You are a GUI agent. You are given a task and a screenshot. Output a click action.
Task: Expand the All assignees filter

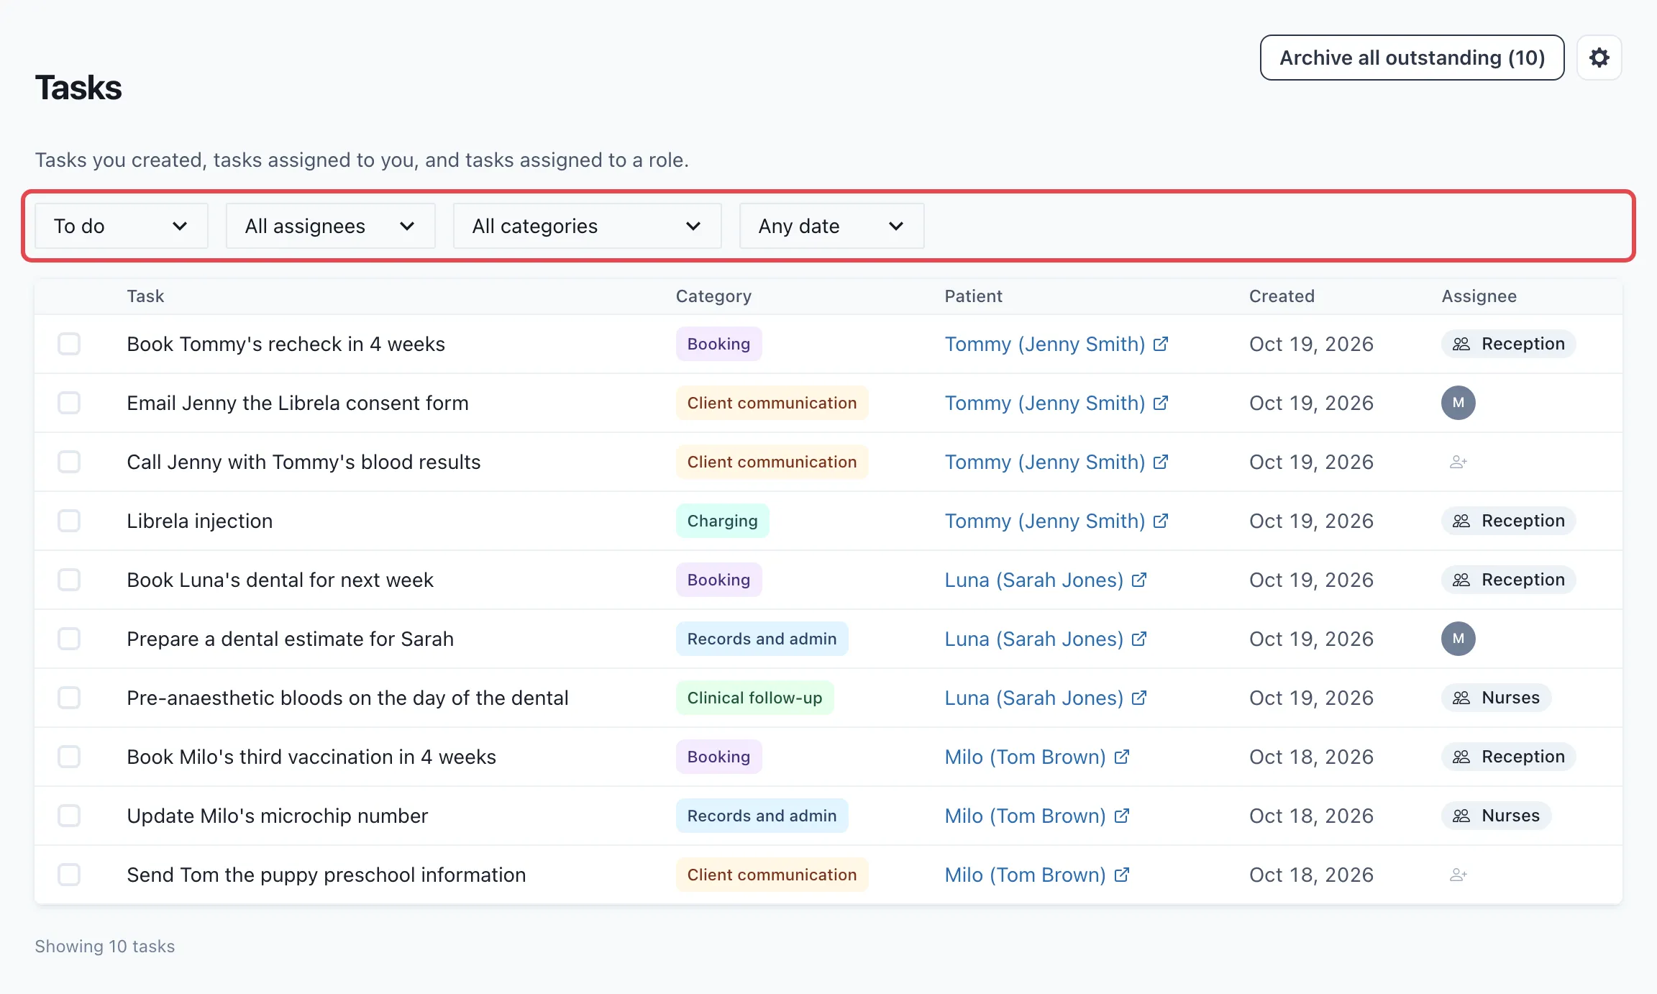(331, 226)
